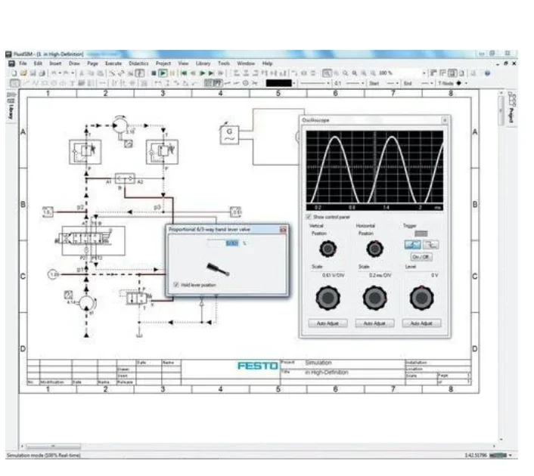Viewport: 534px width, 476px height.
Task: Select rising edge trigger button
Action: tap(412, 245)
